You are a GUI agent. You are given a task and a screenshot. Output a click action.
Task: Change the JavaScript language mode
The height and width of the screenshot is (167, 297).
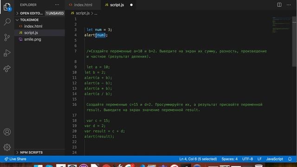(274, 159)
